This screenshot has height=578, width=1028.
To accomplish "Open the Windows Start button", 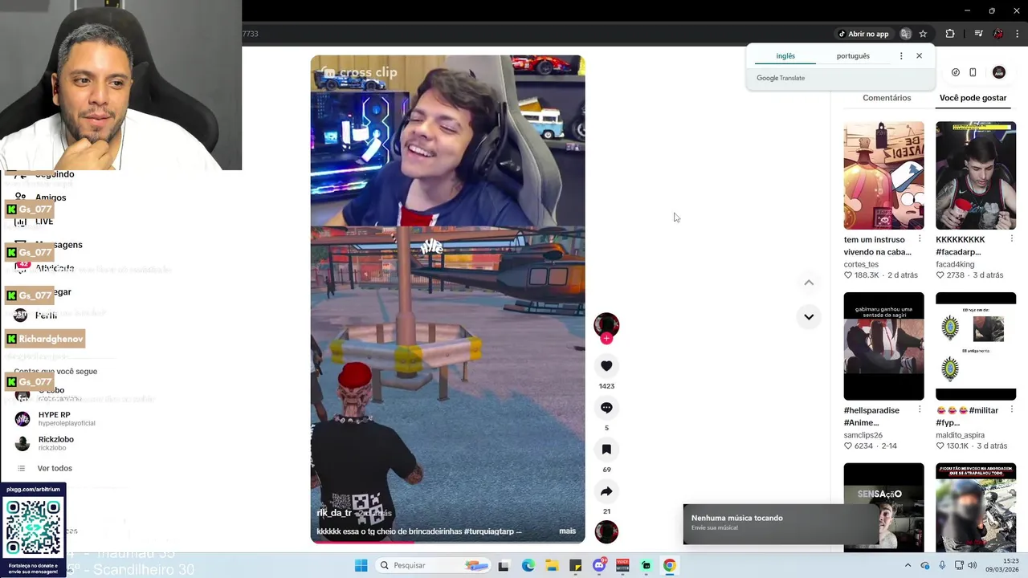I will point(361,565).
